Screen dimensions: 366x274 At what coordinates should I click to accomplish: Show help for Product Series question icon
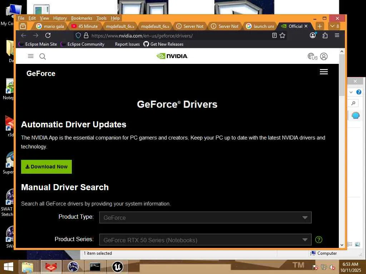[318, 239]
